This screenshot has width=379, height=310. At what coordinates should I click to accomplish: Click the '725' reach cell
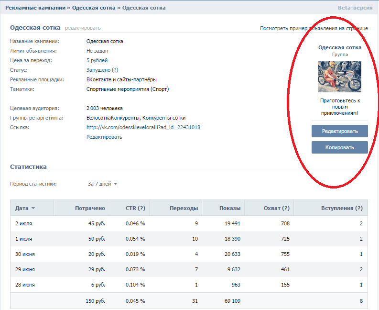pos(285,239)
